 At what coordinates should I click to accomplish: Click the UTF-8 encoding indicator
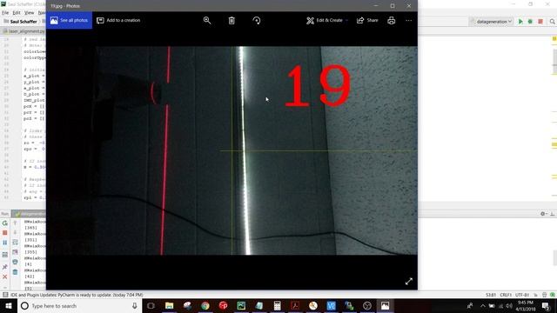pos(522,295)
